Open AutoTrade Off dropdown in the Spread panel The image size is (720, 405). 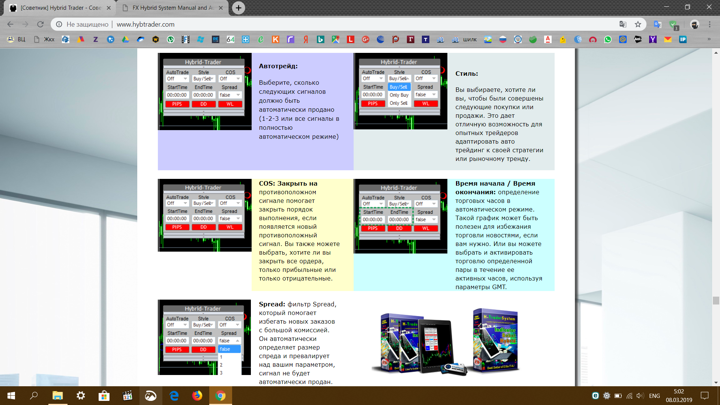pos(177,325)
